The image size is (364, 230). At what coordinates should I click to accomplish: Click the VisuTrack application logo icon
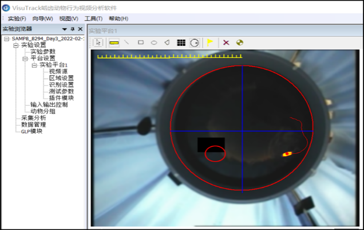click(6, 7)
